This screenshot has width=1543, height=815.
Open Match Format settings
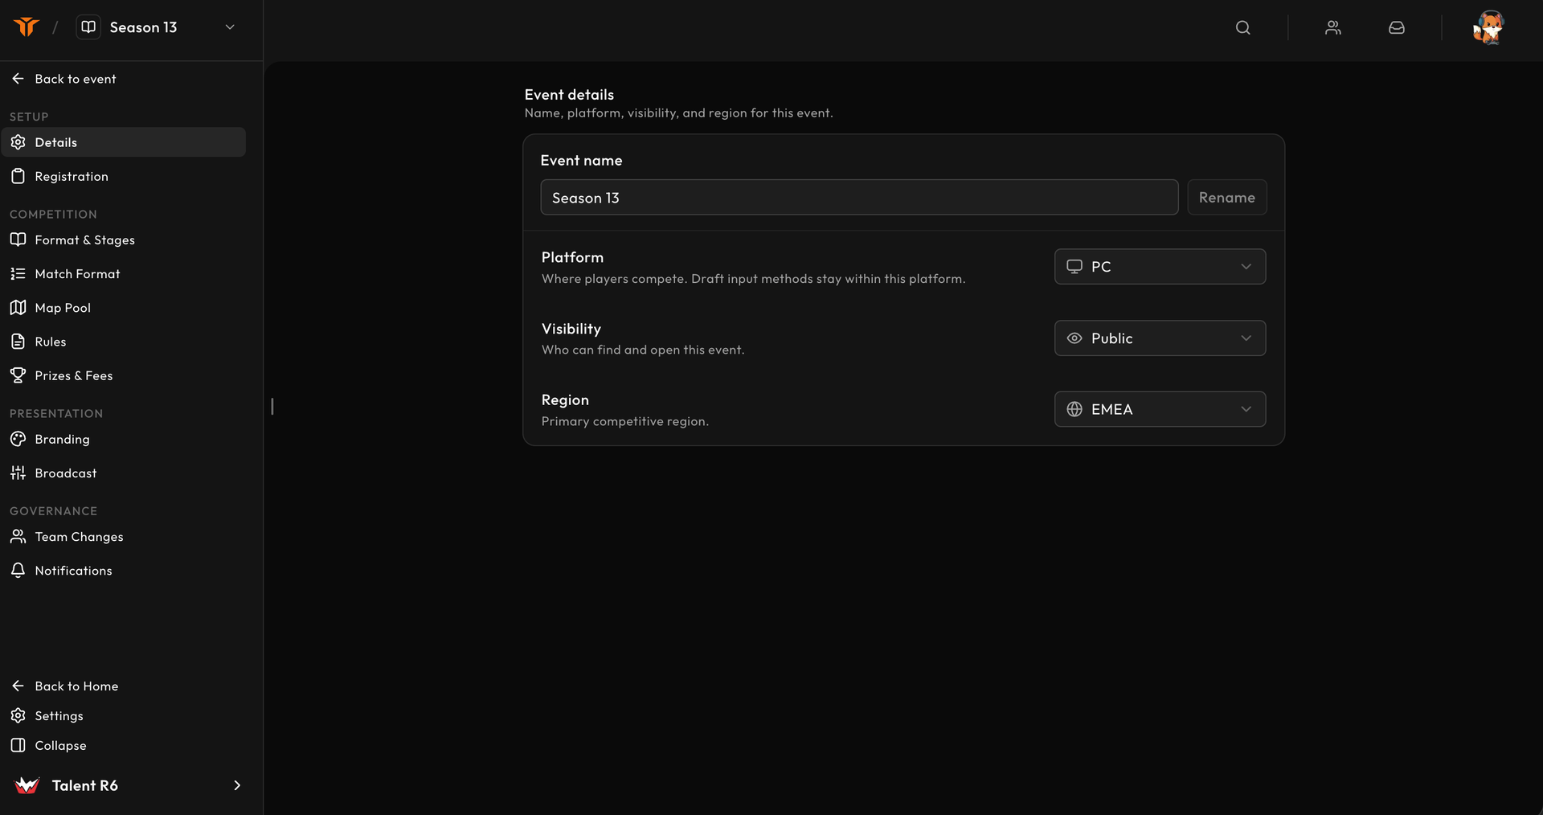[123, 273]
